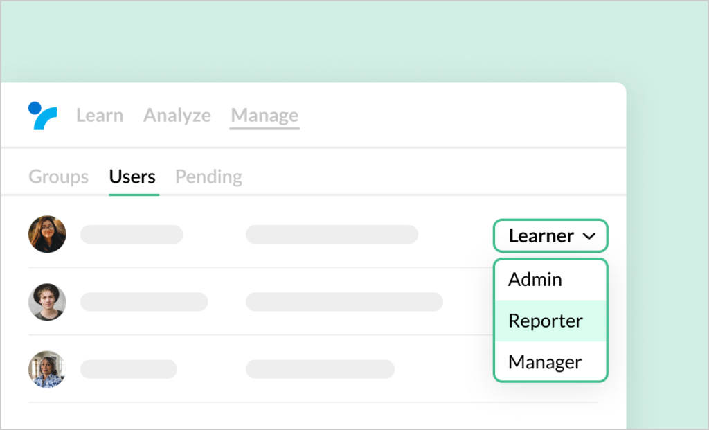Switch to the Groups tab
709x430 pixels.
pyautogui.click(x=58, y=177)
